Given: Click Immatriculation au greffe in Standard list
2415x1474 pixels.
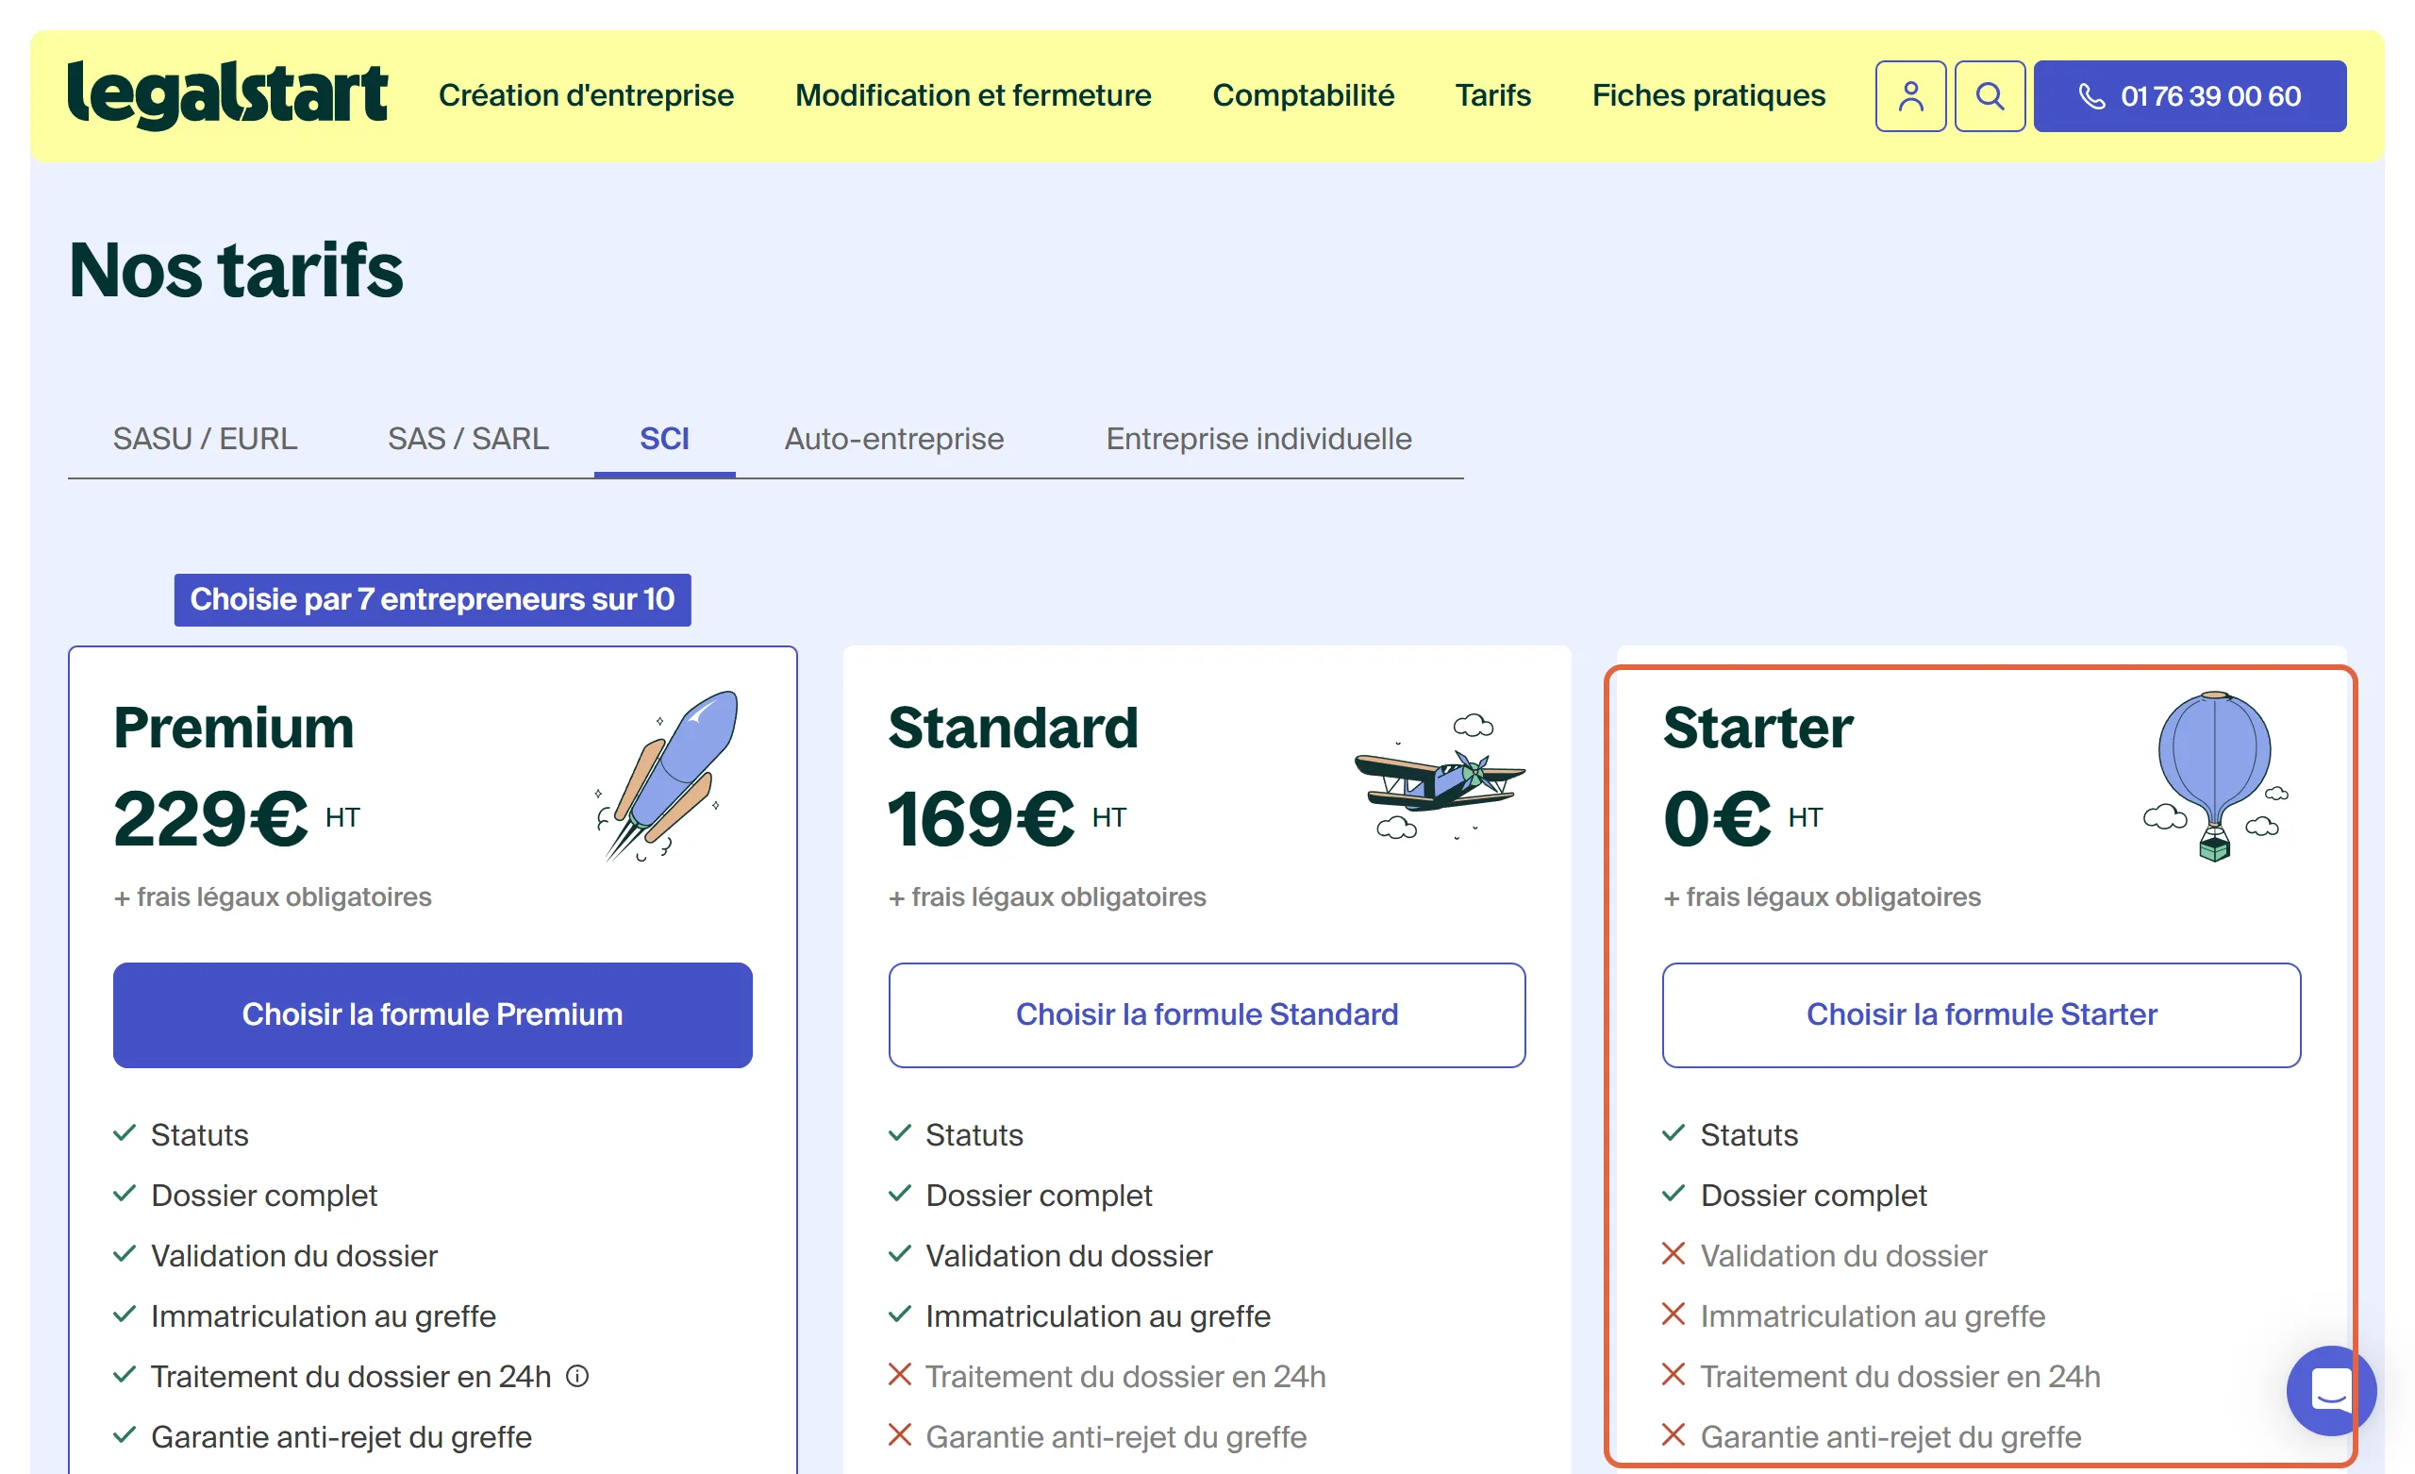Looking at the screenshot, I should 1098,1316.
